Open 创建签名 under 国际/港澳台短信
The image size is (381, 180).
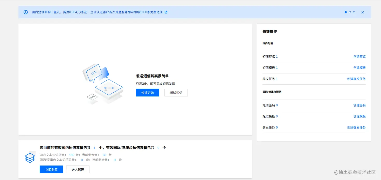[x=359, y=105]
